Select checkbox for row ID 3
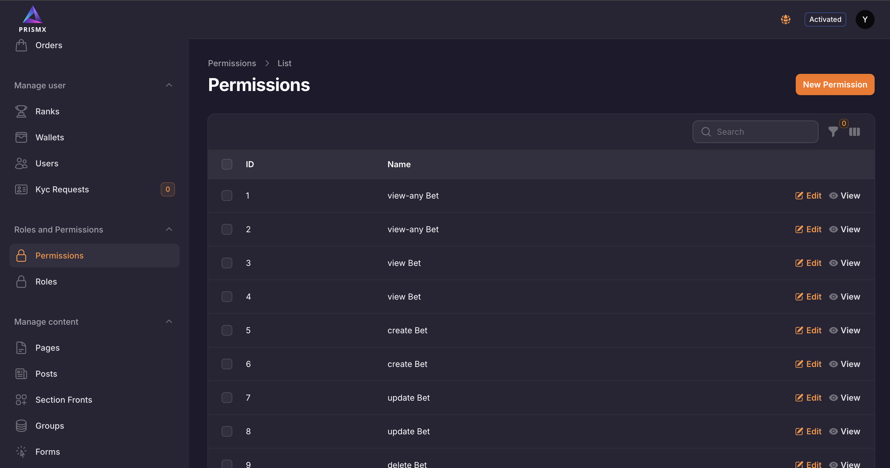This screenshot has height=468, width=890. pyautogui.click(x=227, y=263)
